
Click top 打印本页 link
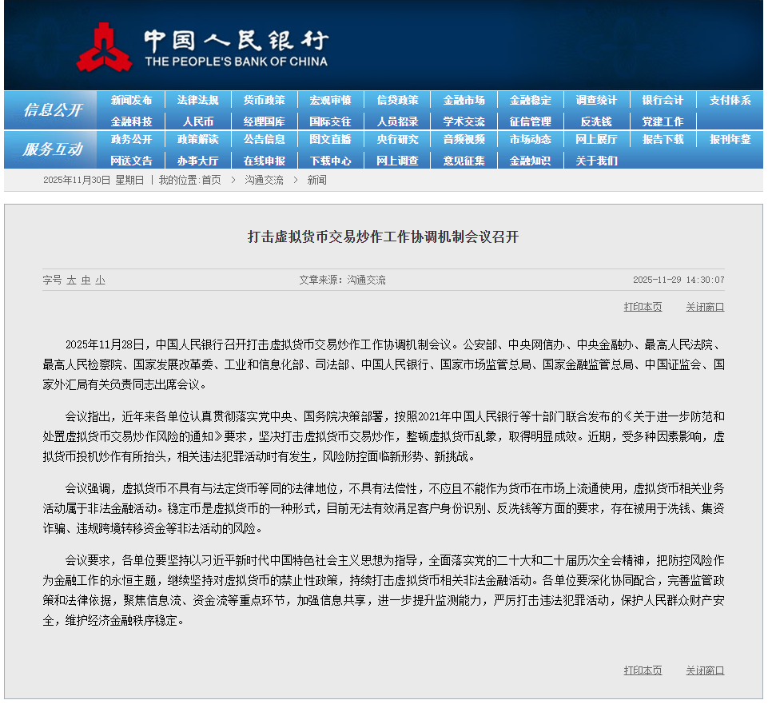pos(643,307)
